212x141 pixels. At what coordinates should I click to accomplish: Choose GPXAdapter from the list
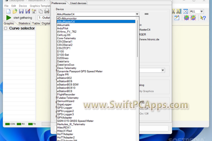tap(96, 117)
